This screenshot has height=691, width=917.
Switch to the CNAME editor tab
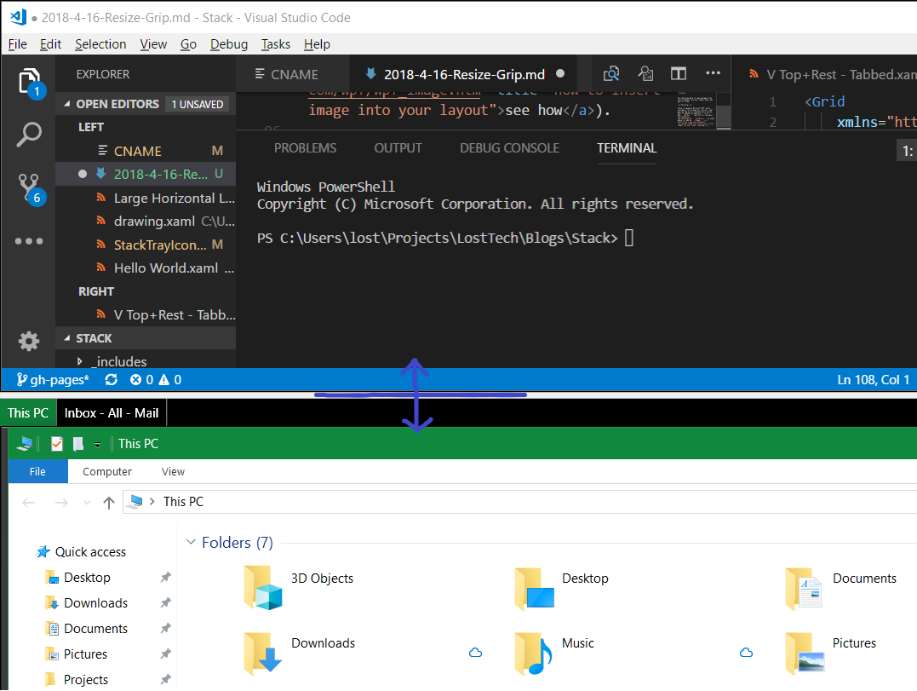click(292, 74)
